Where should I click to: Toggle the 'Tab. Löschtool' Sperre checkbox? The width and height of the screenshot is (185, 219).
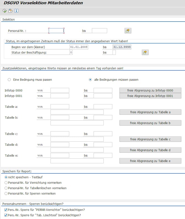pos(6,215)
